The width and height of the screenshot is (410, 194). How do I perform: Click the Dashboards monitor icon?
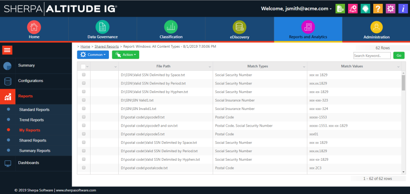pyautogui.click(x=8, y=163)
